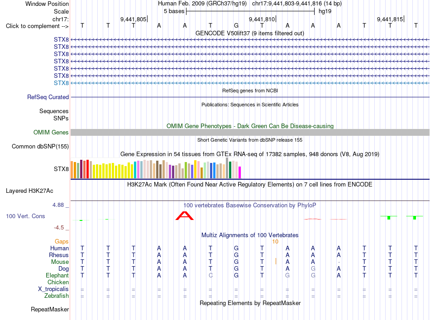
Task: Click the 4.88 PhyloP upper scale value
Action: pyautogui.click(x=58, y=205)
